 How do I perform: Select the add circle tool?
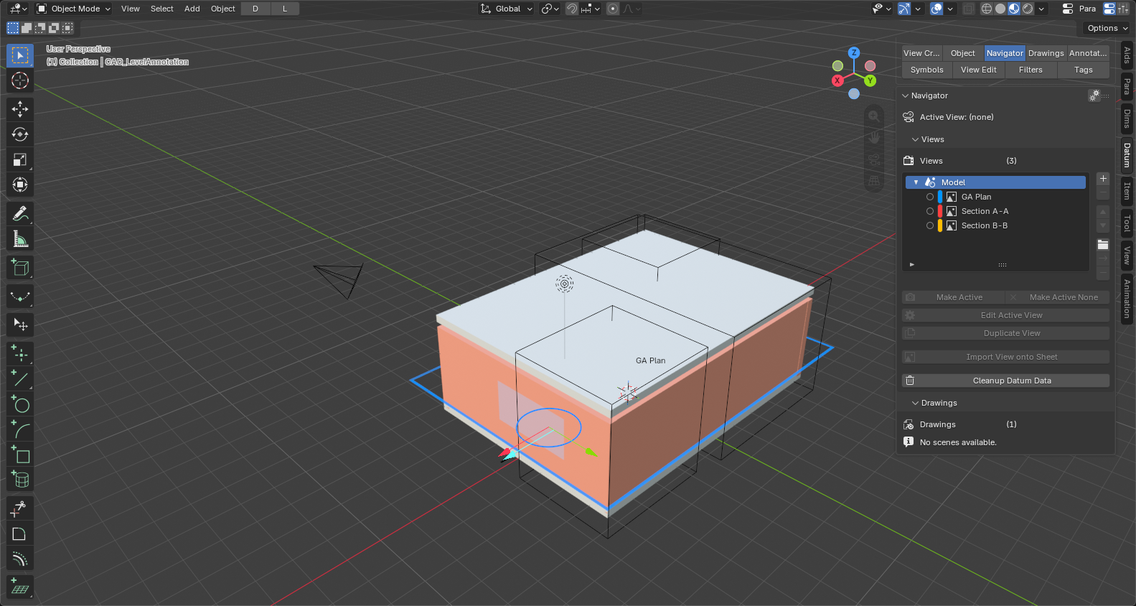click(20, 404)
